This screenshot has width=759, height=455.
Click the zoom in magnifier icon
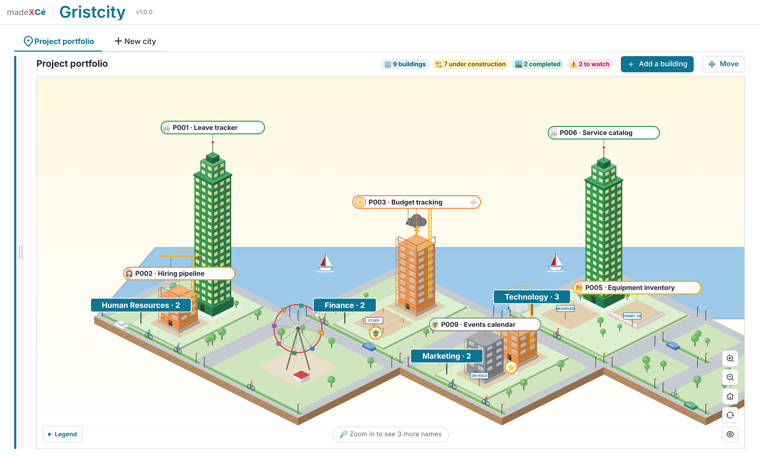730,358
